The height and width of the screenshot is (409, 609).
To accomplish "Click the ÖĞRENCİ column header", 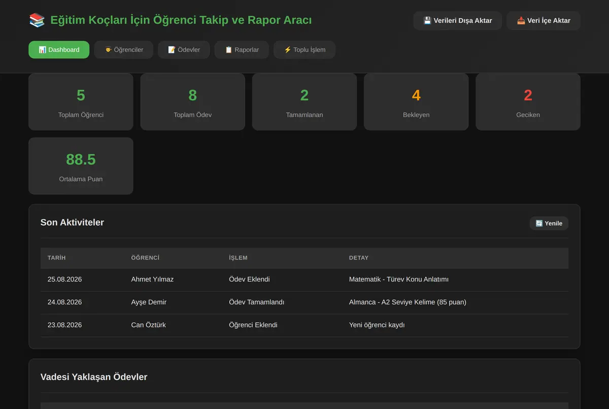I will tap(145, 258).
